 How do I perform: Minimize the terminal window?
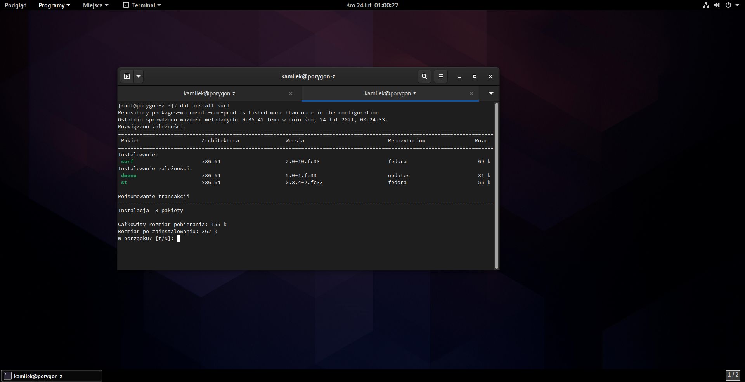tap(459, 77)
